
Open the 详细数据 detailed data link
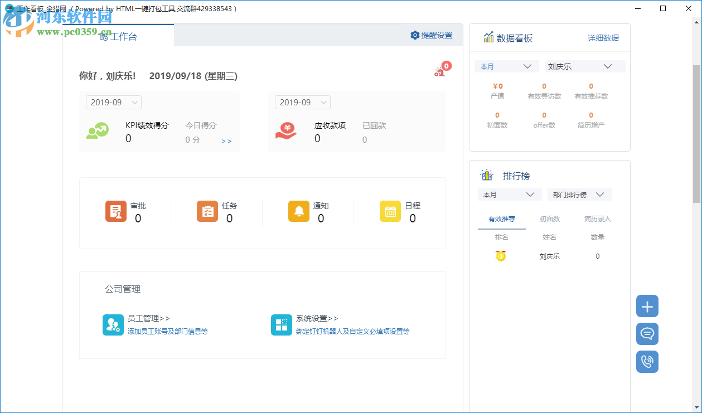tap(602, 37)
